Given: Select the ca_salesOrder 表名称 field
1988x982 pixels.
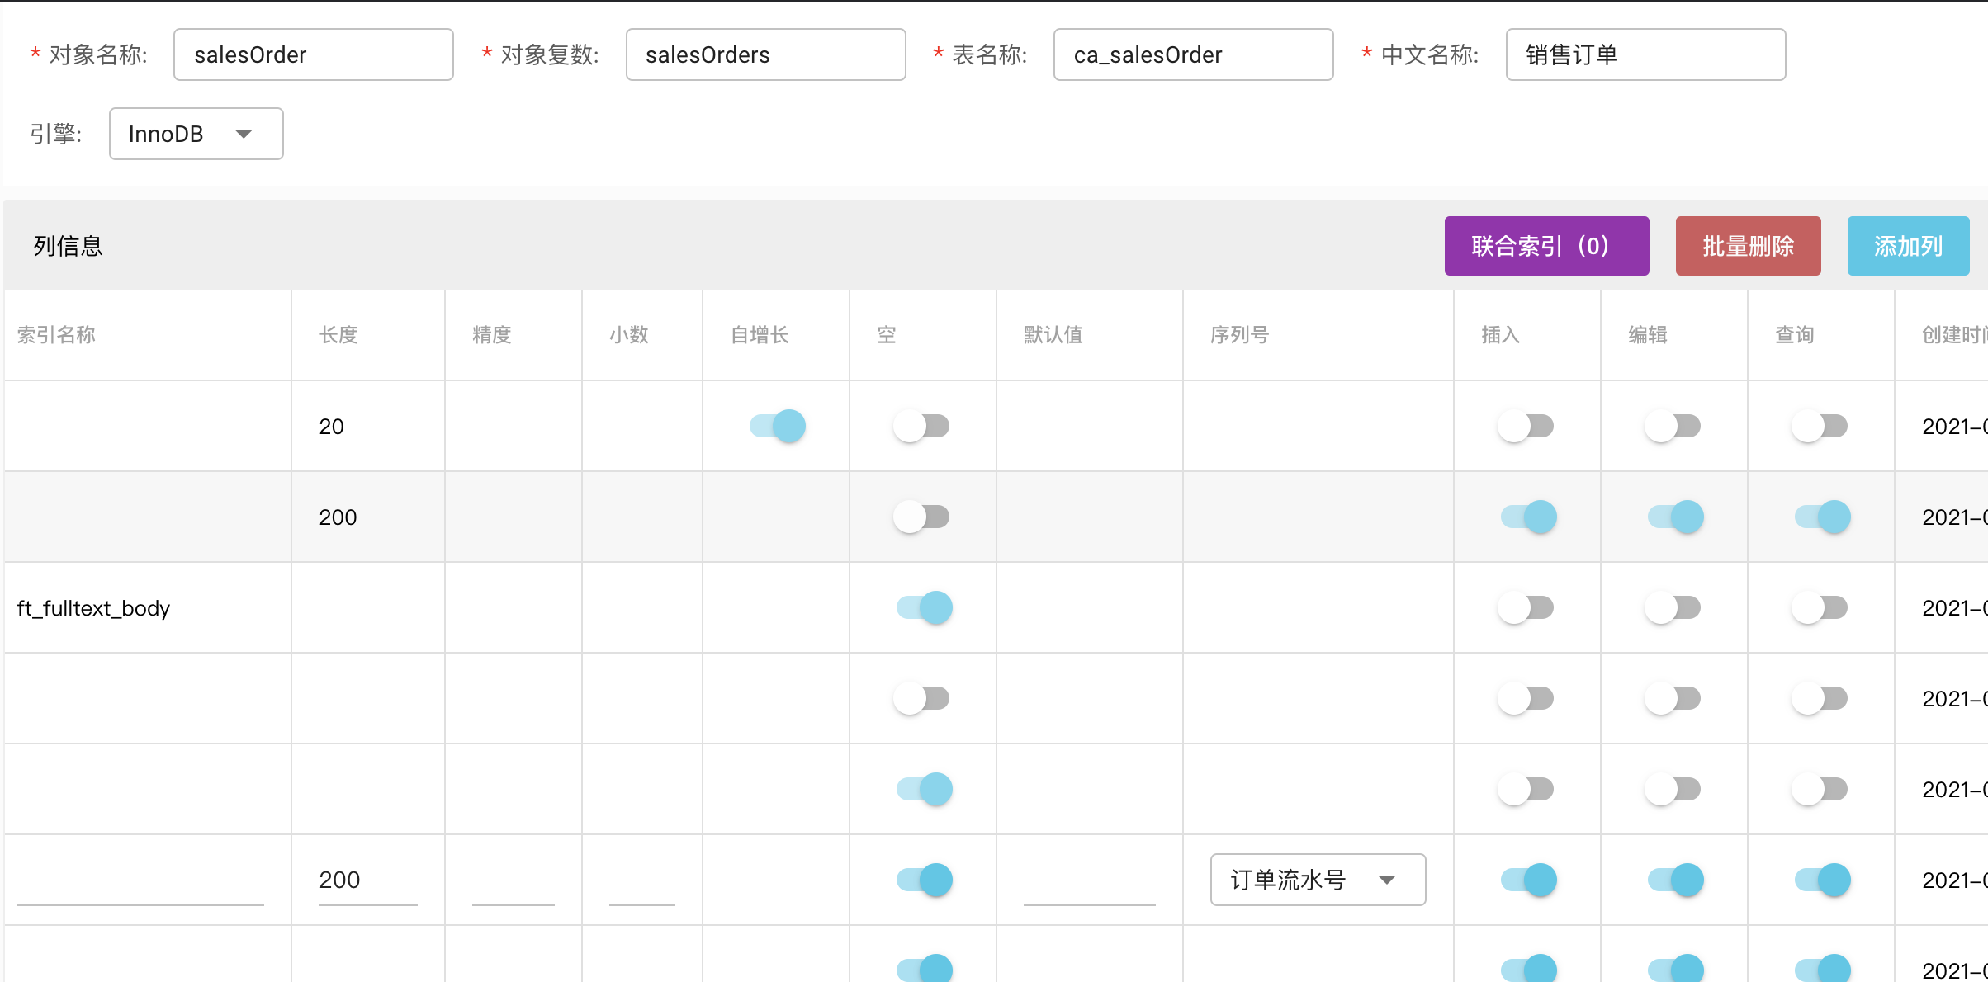Looking at the screenshot, I should tap(1192, 54).
